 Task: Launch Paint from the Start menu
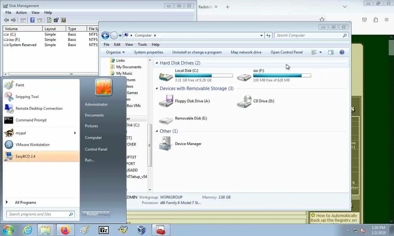(41, 85)
